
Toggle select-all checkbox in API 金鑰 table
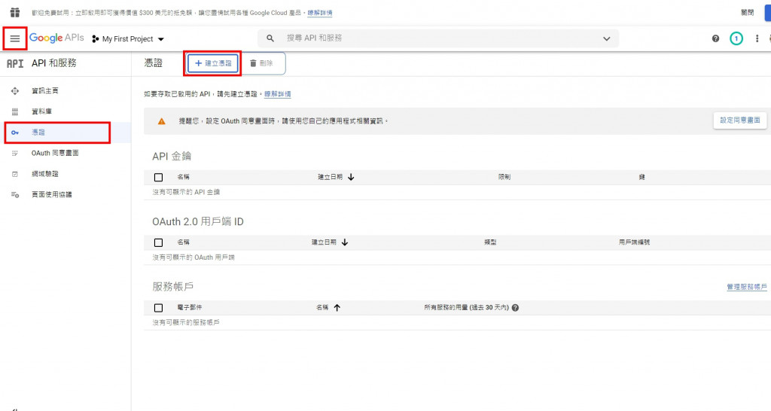coord(158,177)
